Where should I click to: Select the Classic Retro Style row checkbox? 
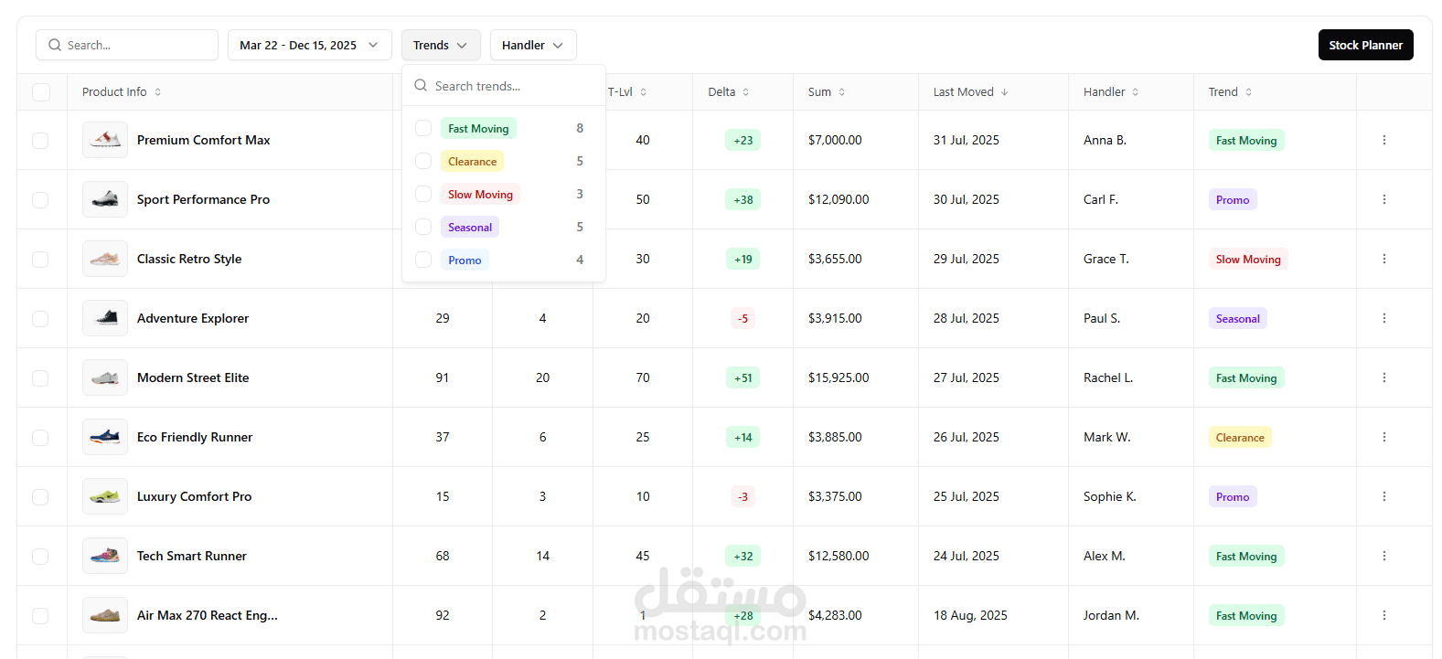[x=40, y=259]
